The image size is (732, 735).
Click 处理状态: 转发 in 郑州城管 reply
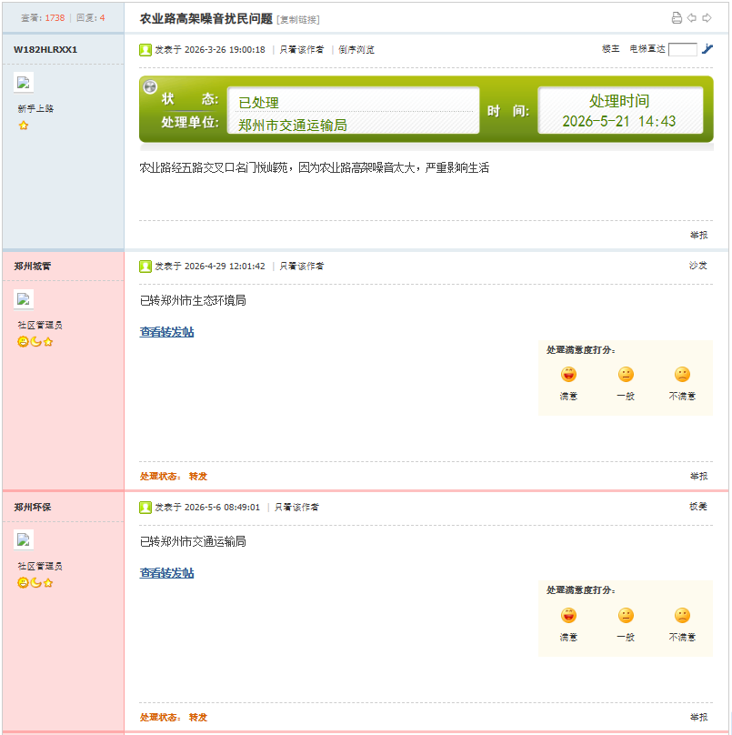coord(174,477)
